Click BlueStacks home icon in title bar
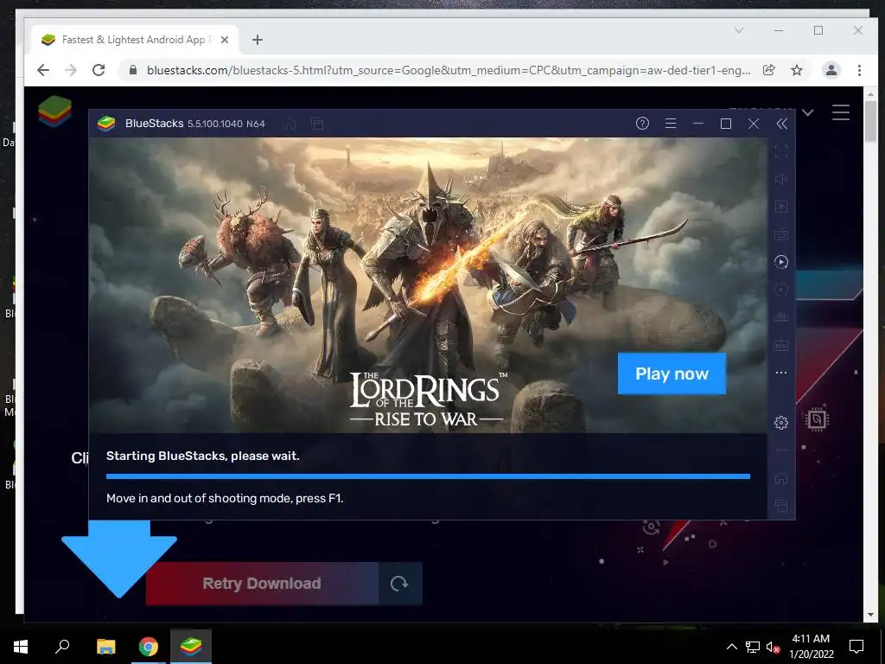 (290, 124)
